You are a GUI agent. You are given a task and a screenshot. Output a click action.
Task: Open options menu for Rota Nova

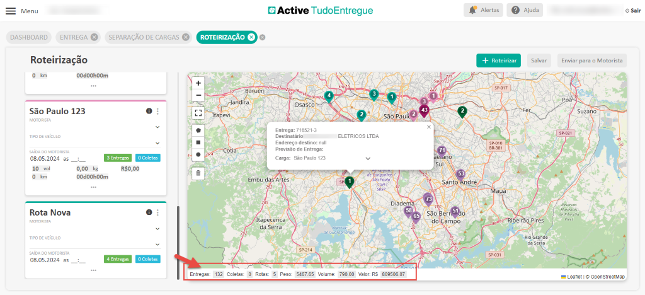(157, 212)
